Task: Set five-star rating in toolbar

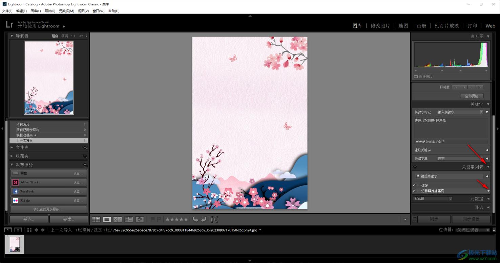Action: (x=186, y=219)
